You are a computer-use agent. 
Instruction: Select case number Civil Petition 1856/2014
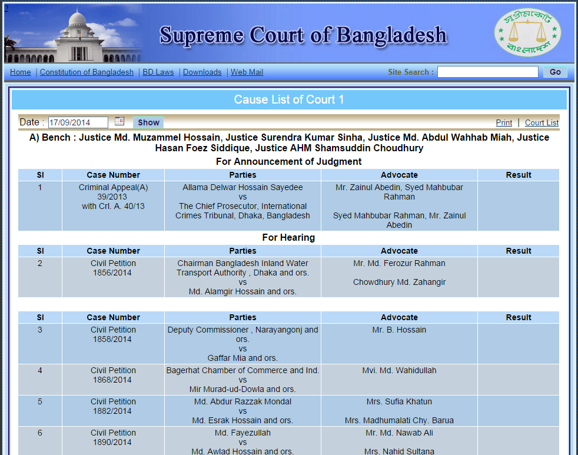pos(113,268)
